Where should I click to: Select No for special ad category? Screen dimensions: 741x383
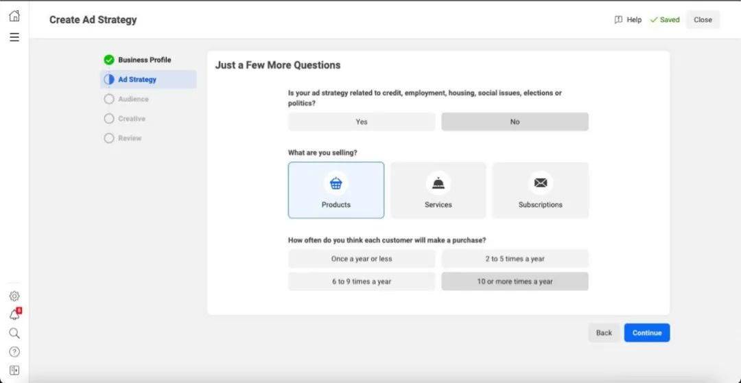(x=515, y=122)
